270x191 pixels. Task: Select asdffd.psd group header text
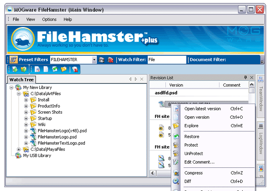click(166, 93)
